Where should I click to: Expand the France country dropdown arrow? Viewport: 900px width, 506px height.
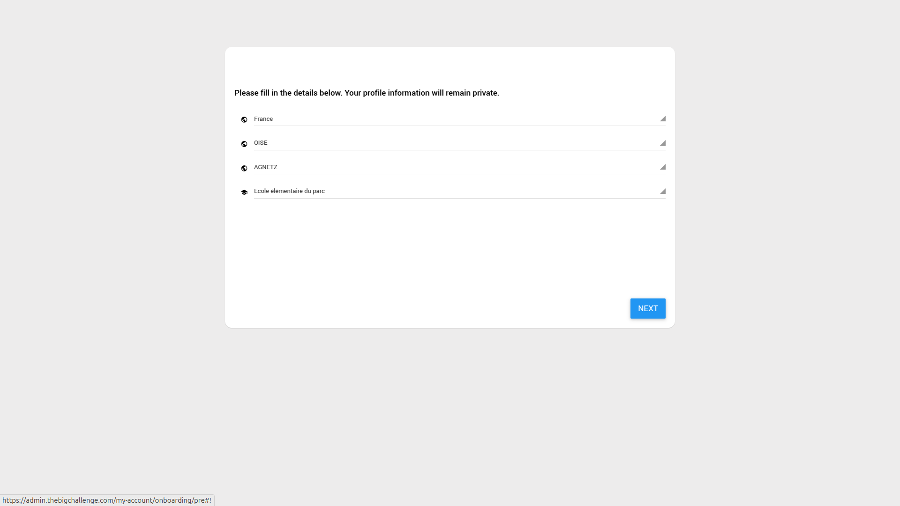[x=662, y=119]
